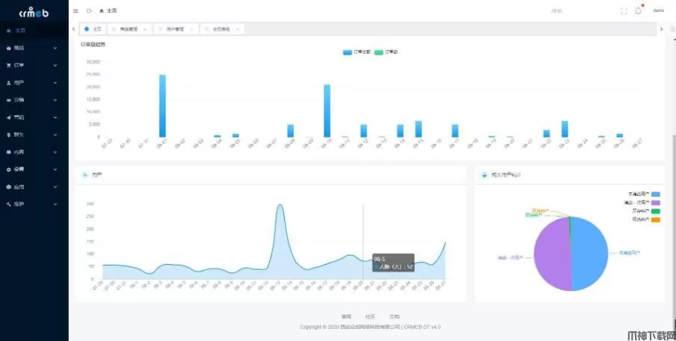Switch to the 用户管理 tab
This screenshot has height=341, width=676.
pyautogui.click(x=176, y=29)
